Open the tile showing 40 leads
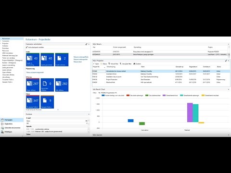 click(x=47, y=60)
